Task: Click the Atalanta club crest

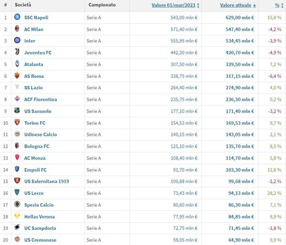Action: point(17,64)
